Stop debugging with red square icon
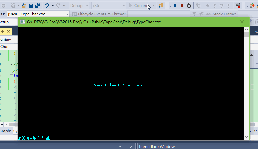Viewport: 258px width, 149px height. (x=182, y=6)
